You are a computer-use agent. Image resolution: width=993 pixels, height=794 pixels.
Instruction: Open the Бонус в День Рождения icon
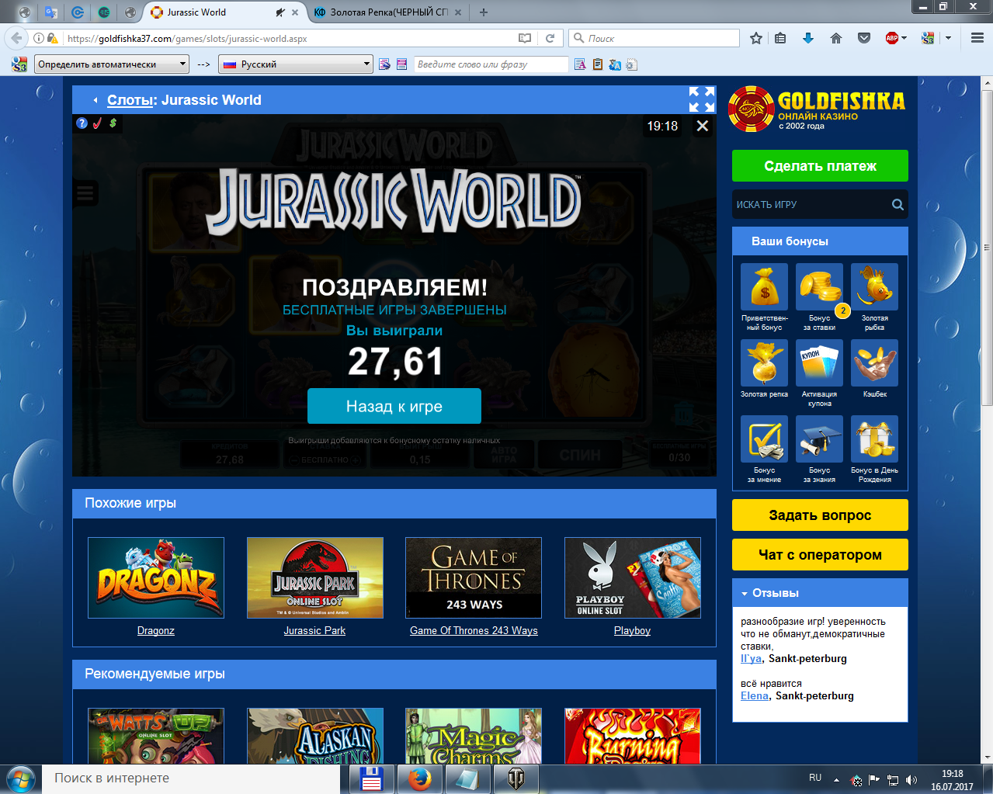point(874,439)
